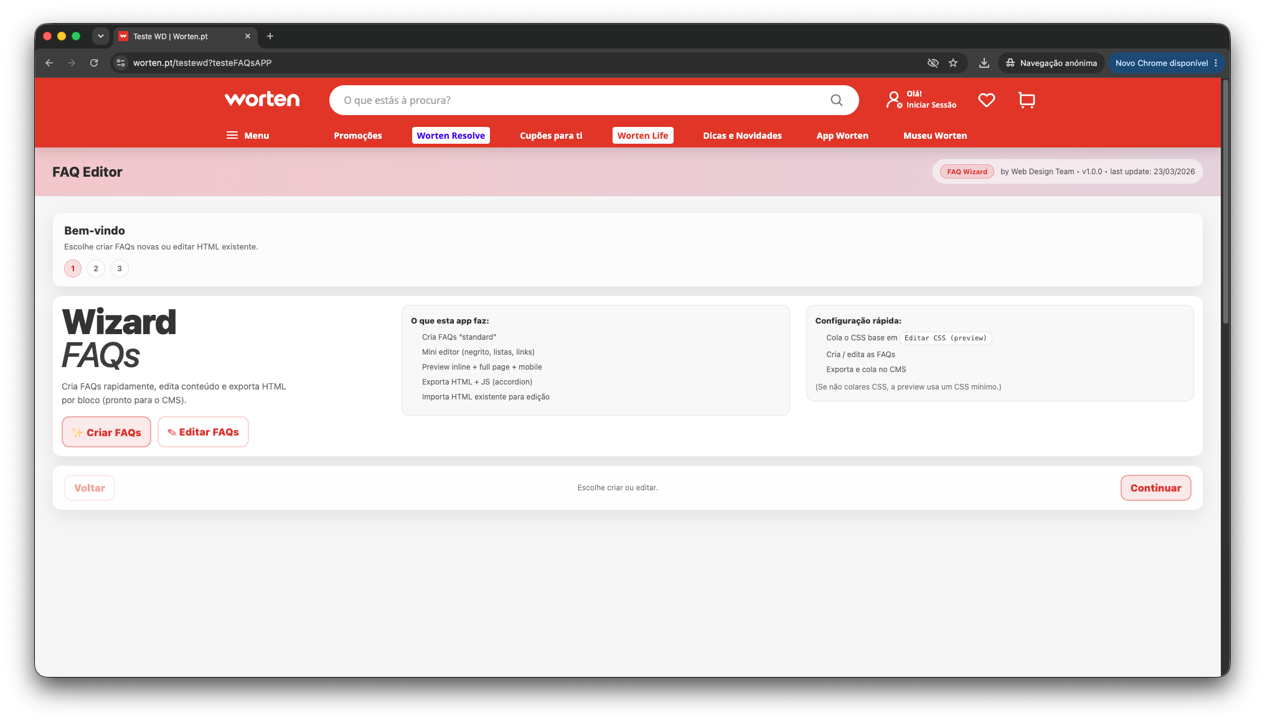This screenshot has width=1265, height=723.
Task: Open the tab search dropdown arrow
Action: (100, 36)
